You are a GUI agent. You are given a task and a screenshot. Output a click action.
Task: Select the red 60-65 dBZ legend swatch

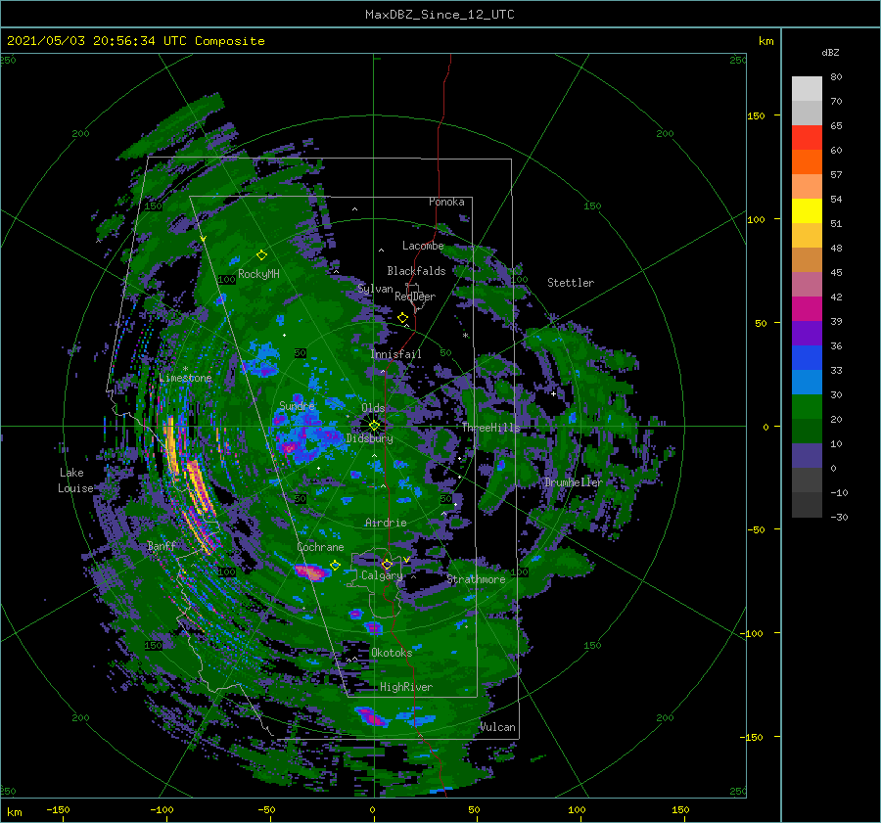click(807, 137)
